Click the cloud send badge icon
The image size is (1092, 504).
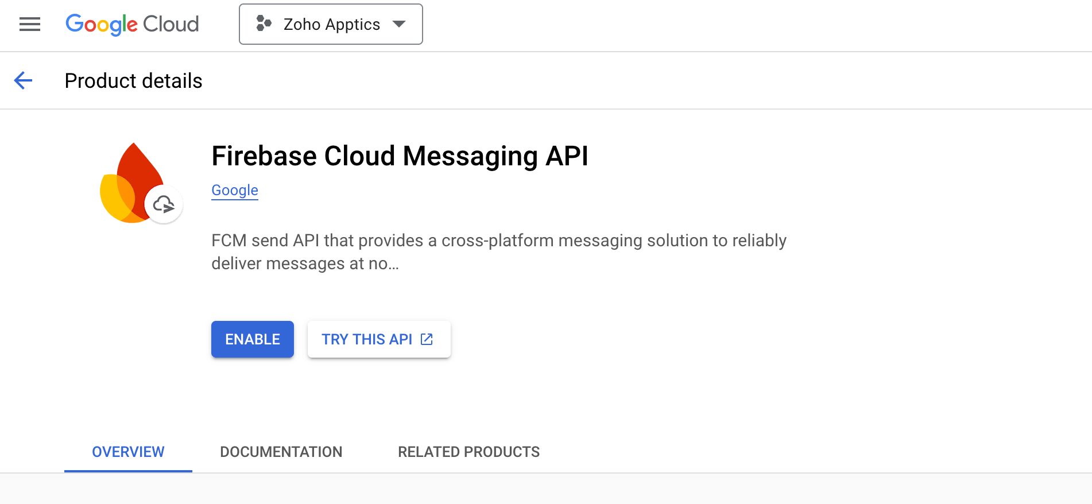click(x=164, y=204)
